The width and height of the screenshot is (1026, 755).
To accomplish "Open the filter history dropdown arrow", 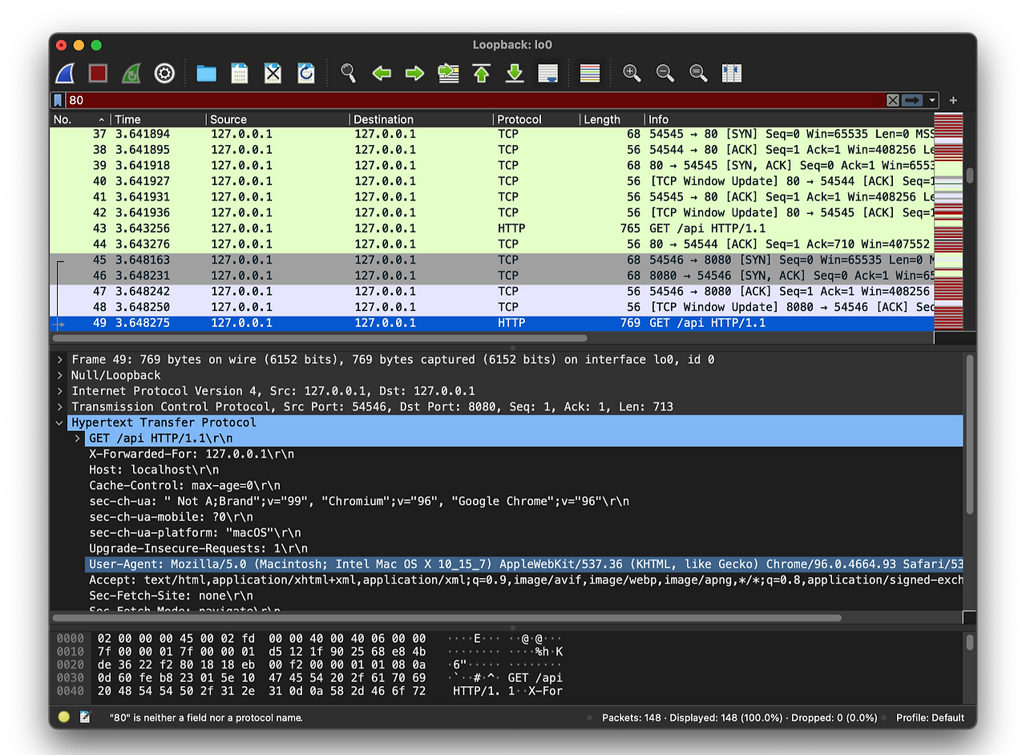I will (x=930, y=99).
